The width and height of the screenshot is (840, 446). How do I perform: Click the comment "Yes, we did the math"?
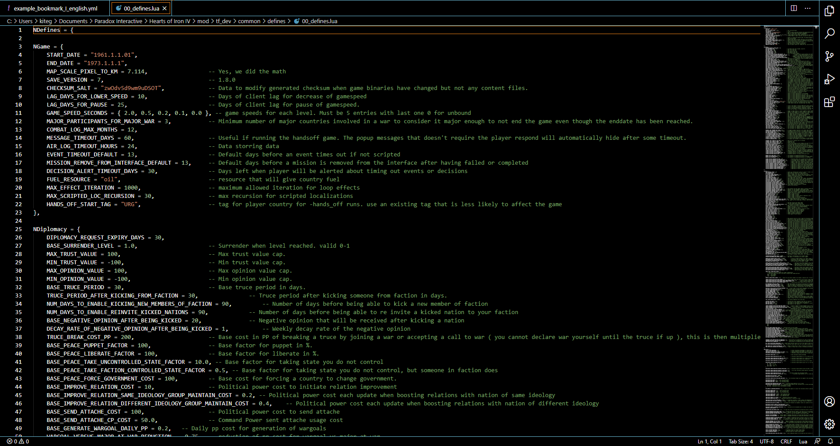pyautogui.click(x=252, y=72)
